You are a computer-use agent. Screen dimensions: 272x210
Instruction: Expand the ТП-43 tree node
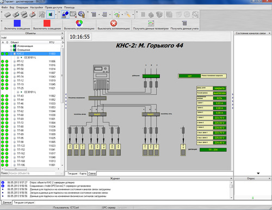click(x=15, y=96)
